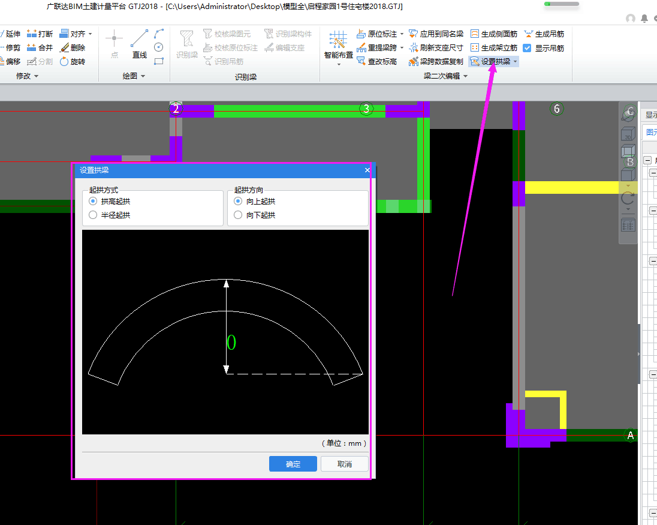Image resolution: width=657 pixels, height=525 pixels.
Task: Click the user account avatar icon
Action: [630, 19]
